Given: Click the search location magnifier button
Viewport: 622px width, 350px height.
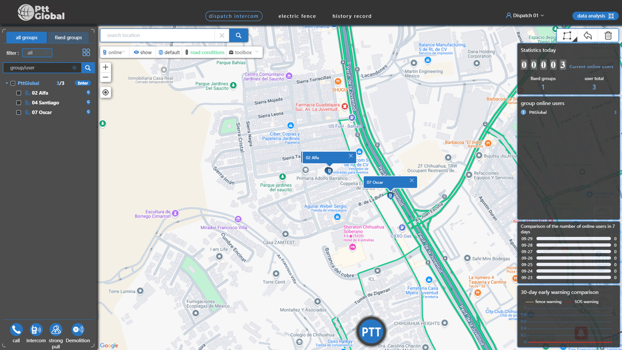Looking at the screenshot, I should [238, 35].
